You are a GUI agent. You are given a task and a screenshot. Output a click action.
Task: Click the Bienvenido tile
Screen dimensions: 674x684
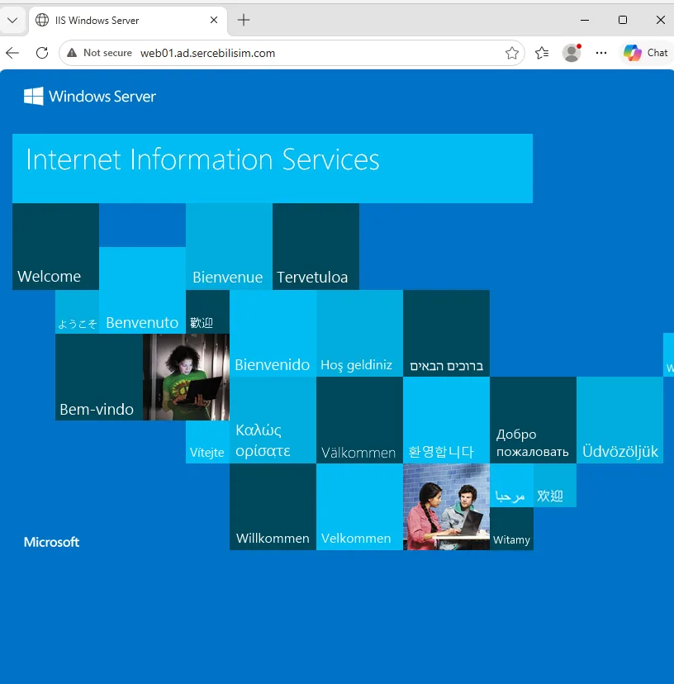(273, 333)
